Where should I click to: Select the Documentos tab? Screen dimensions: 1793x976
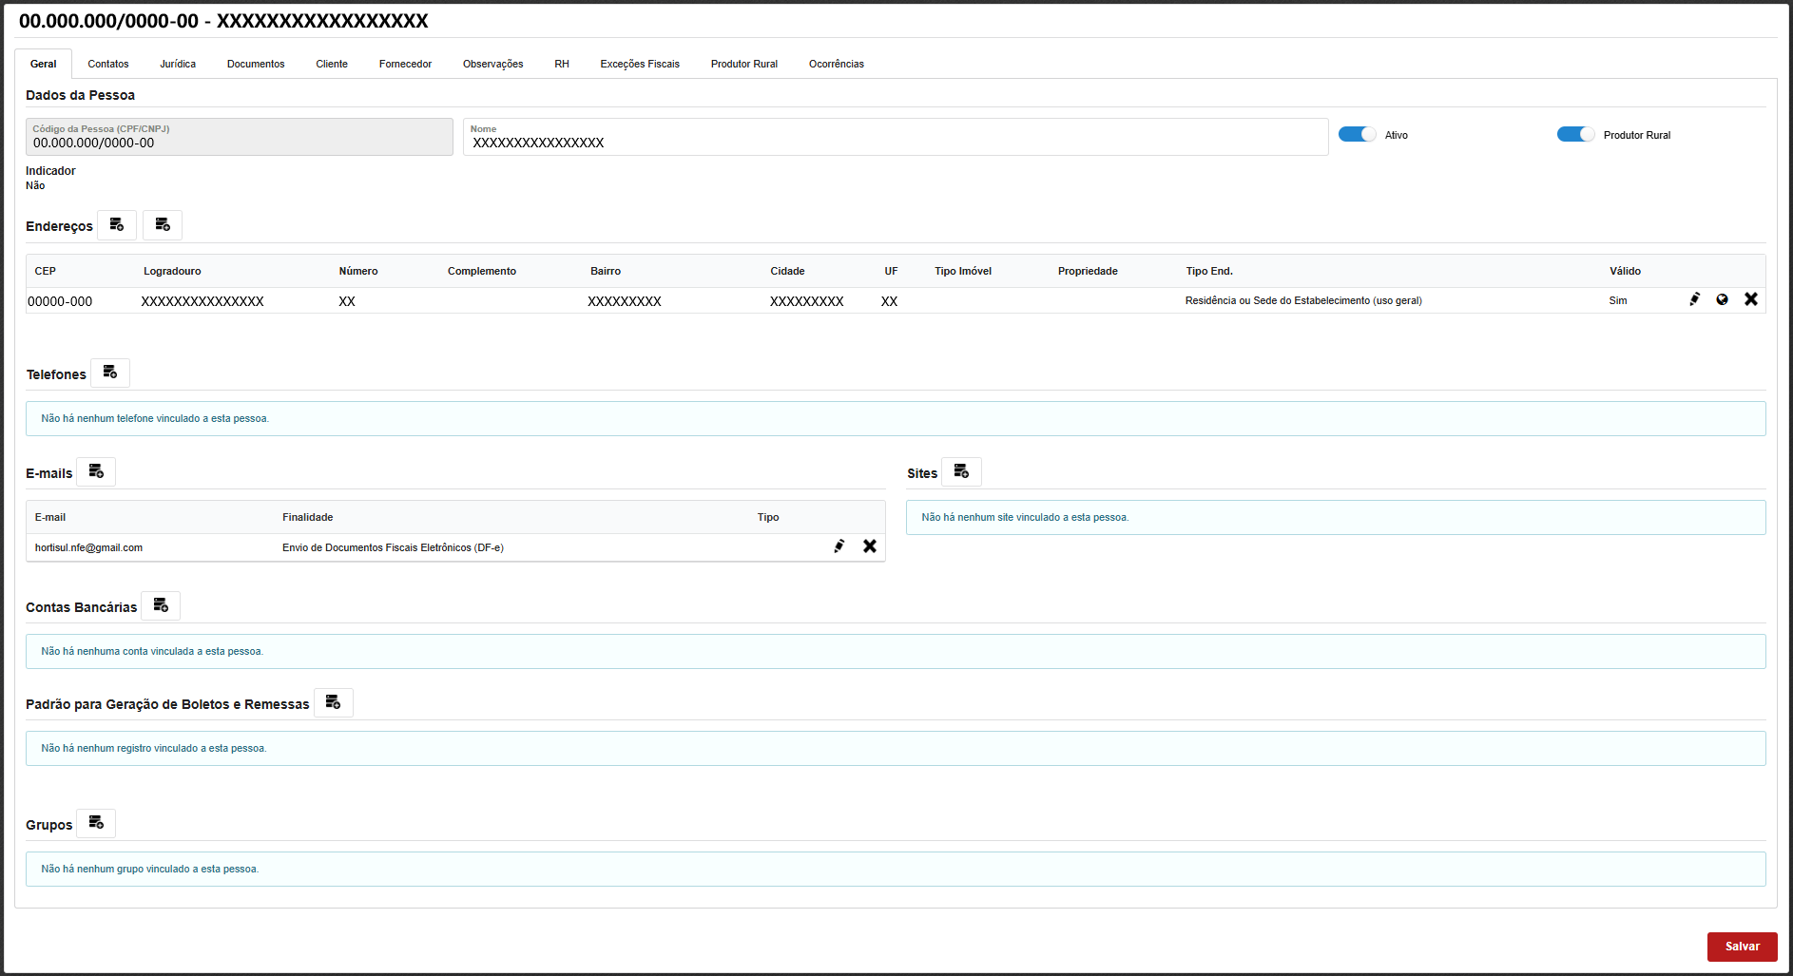[x=256, y=64]
